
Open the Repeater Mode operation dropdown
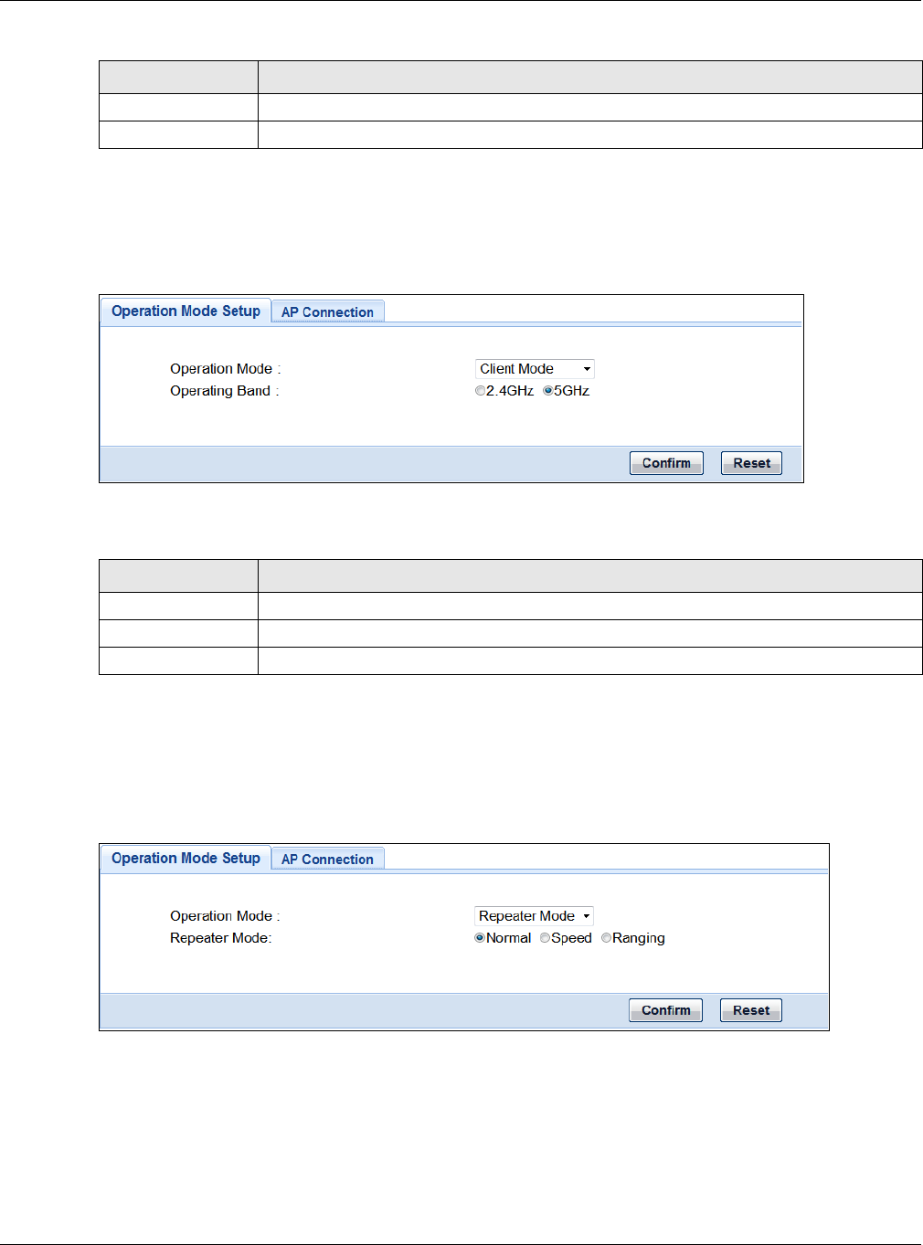tap(534, 916)
